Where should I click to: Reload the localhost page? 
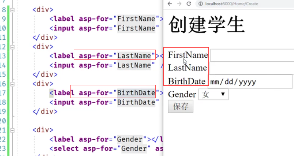coord(189,4)
